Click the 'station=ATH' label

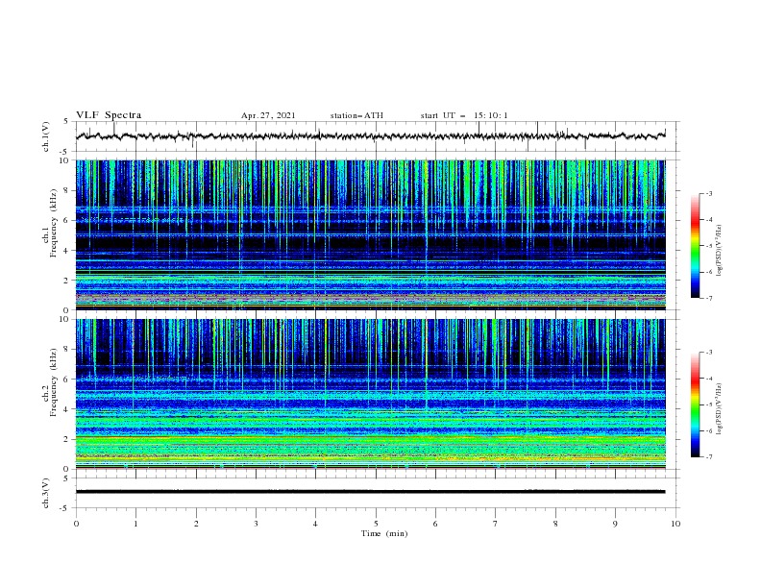coord(356,115)
